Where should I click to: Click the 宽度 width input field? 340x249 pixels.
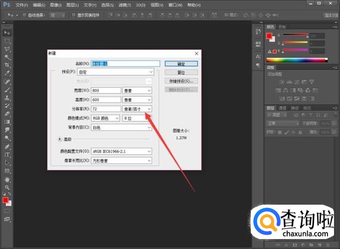coord(107,90)
